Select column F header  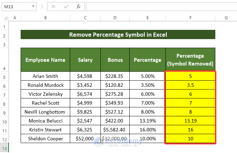[190, 17]
